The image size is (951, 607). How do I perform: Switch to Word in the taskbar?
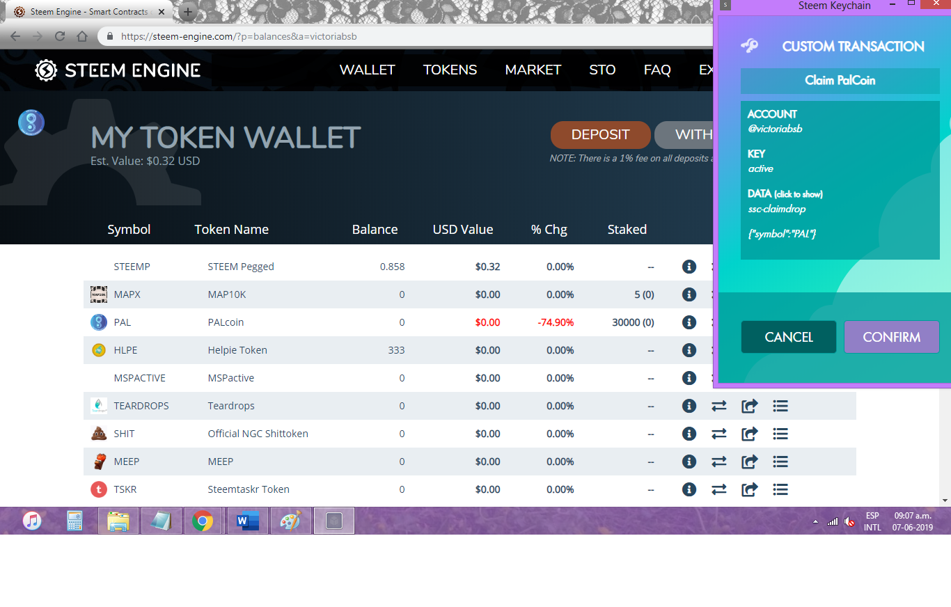click(x=247, y=521)
